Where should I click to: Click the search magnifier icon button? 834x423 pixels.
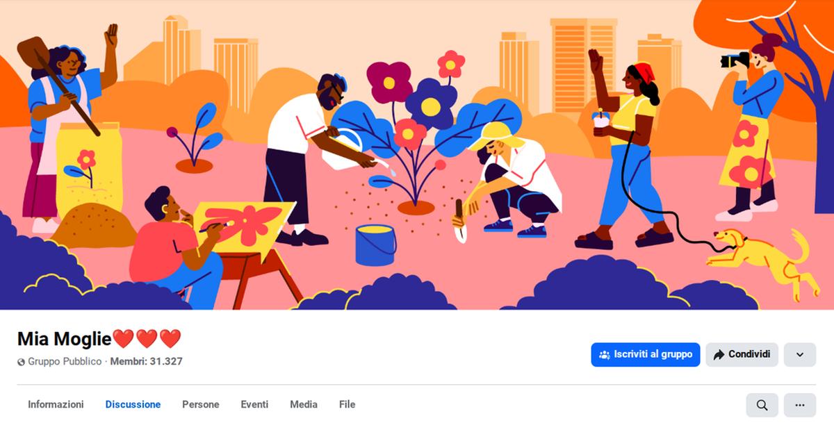(762, 405)
